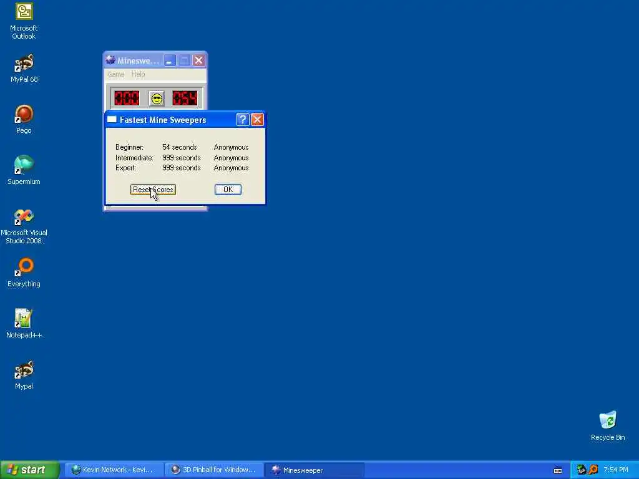Open the Game menu in Minesweeper
Viewport: 639px width, 479px height.
pos(115,74)
